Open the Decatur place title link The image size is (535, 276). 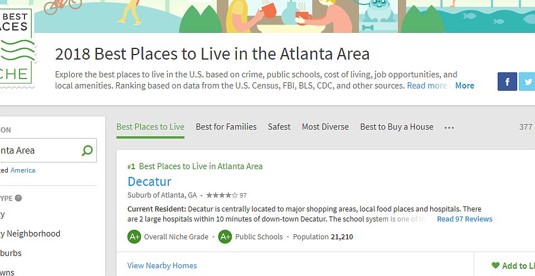[149, 181]
